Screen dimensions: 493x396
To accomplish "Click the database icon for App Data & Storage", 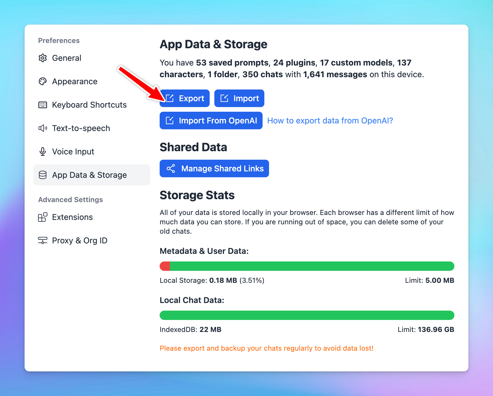I will (x=43, y=175).
